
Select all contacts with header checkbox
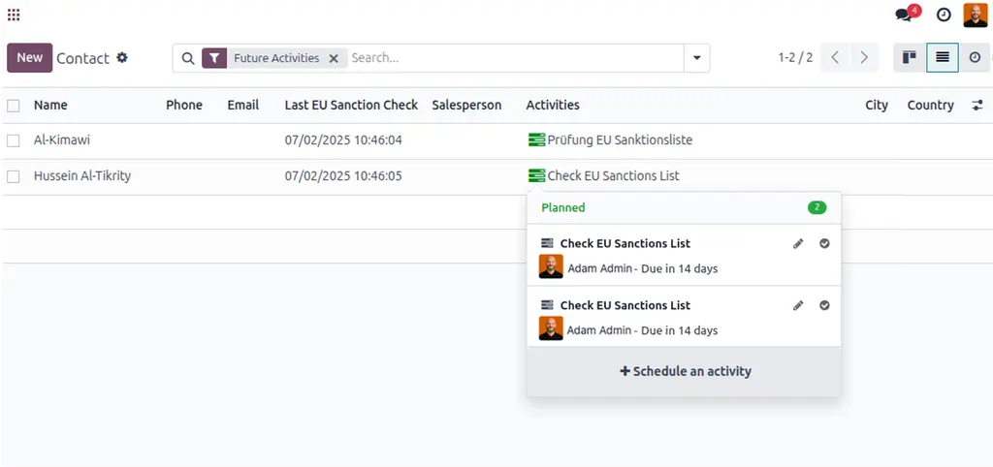(x=14, y=106)
